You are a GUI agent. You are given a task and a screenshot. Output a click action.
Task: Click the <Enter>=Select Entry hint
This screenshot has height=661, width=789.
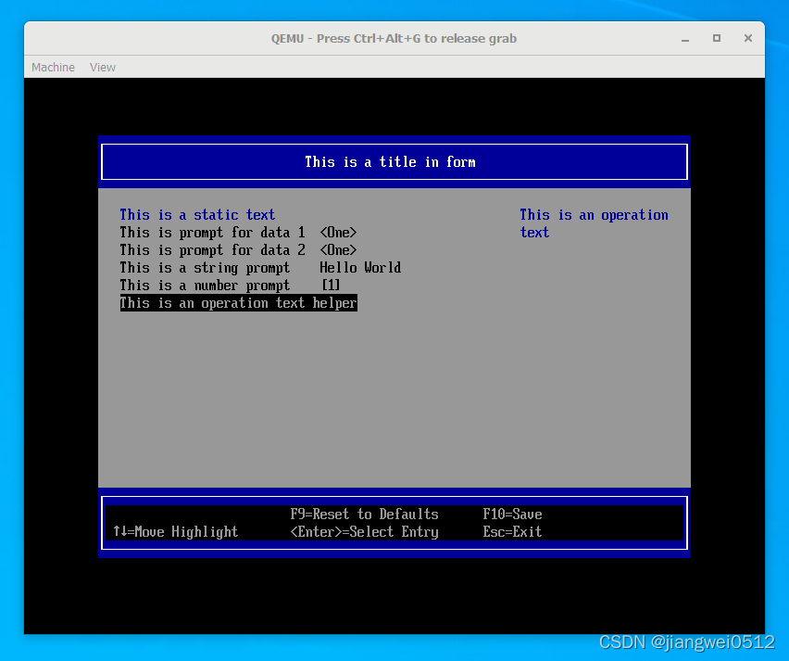364,532
